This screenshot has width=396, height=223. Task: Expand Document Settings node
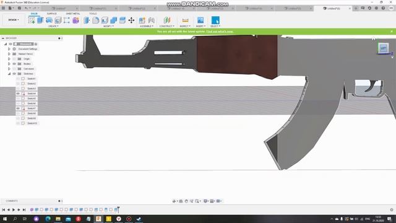tap(9, 49)
